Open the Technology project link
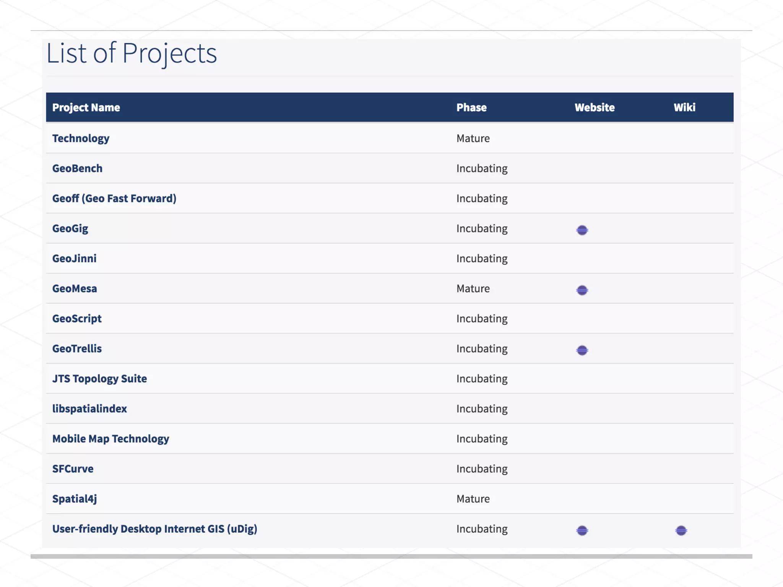This screenshot has height=587, width=783. (81, 138)
